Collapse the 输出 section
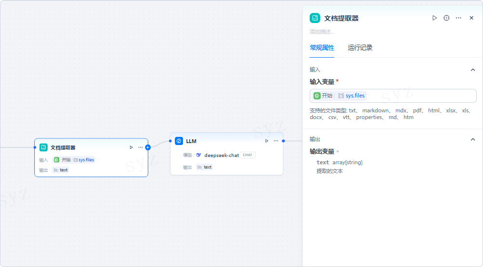Screen dimensions: 483x267 472,139
